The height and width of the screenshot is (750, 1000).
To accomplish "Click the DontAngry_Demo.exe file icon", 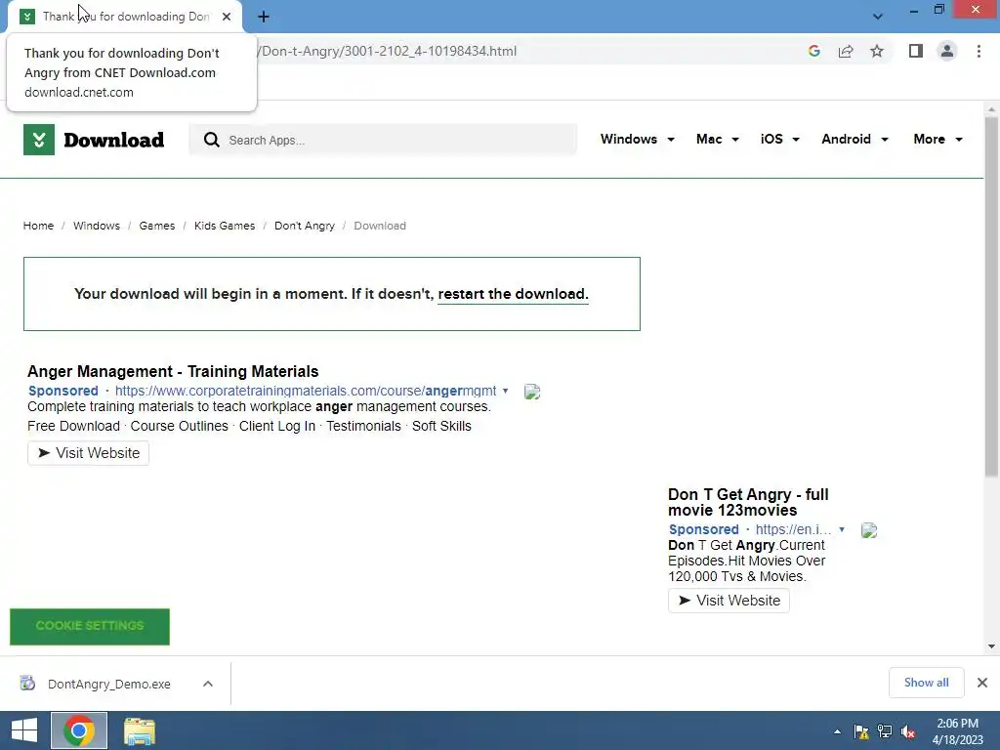I will pos(27,683).
